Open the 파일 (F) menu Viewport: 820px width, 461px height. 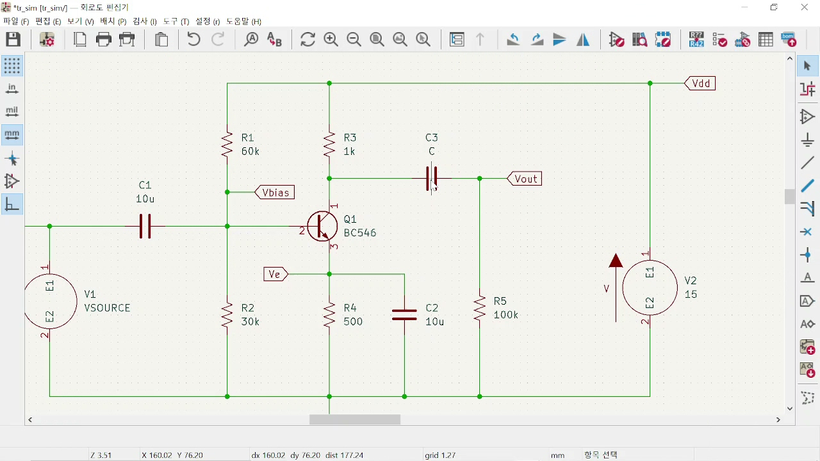click(x=16, y=21)
